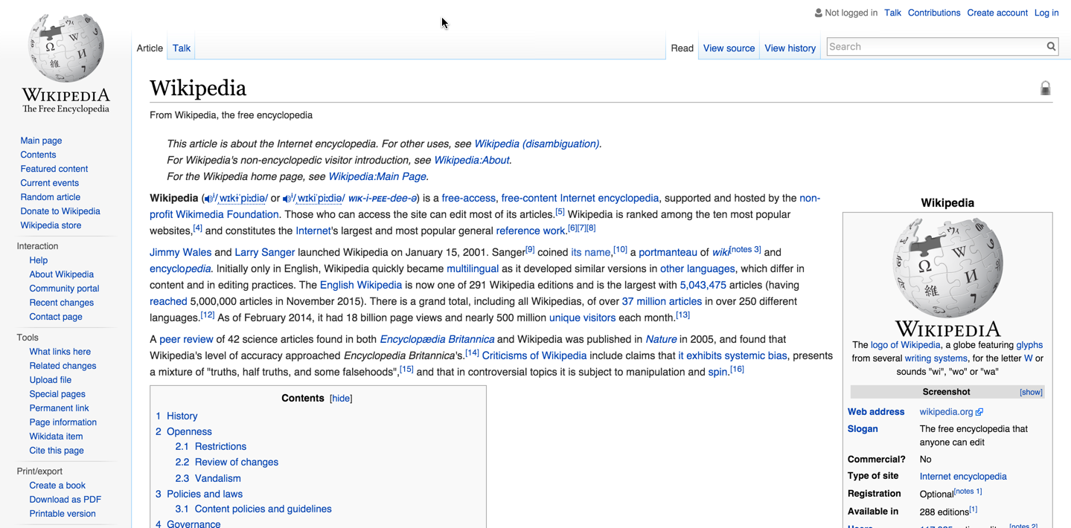This screenshot has height=528, width=1071.
Task: Open Special pages link
Action: [57, 394]
